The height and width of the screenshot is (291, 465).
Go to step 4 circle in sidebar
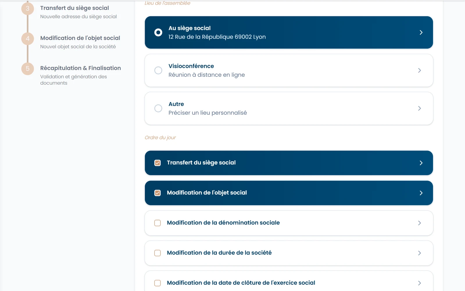tap(28, 38)
